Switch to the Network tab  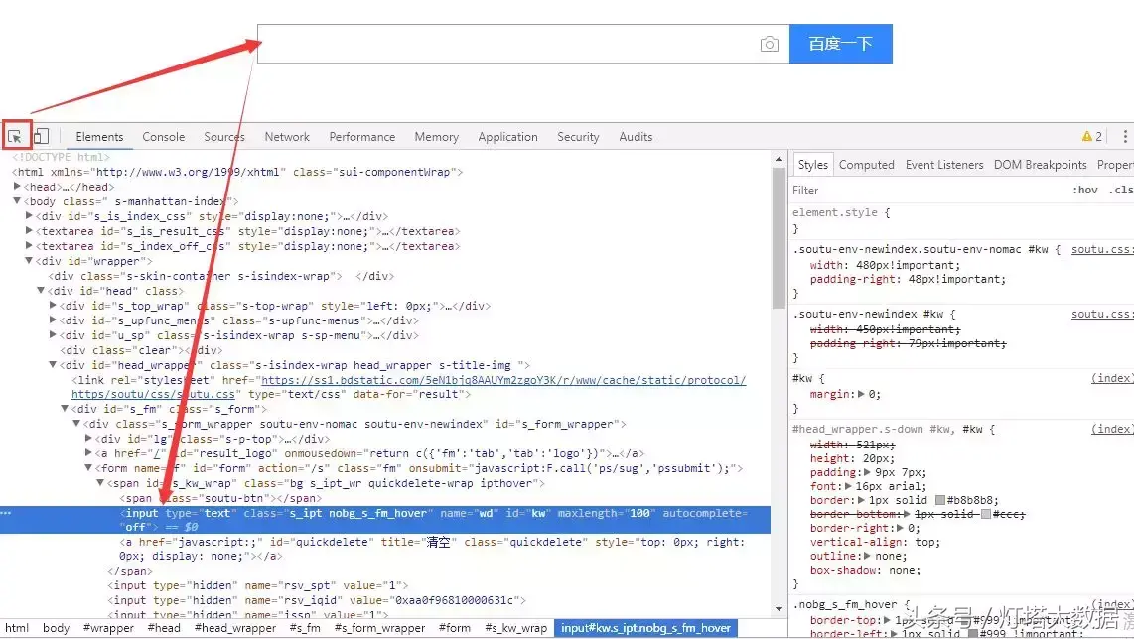[287, 137]
